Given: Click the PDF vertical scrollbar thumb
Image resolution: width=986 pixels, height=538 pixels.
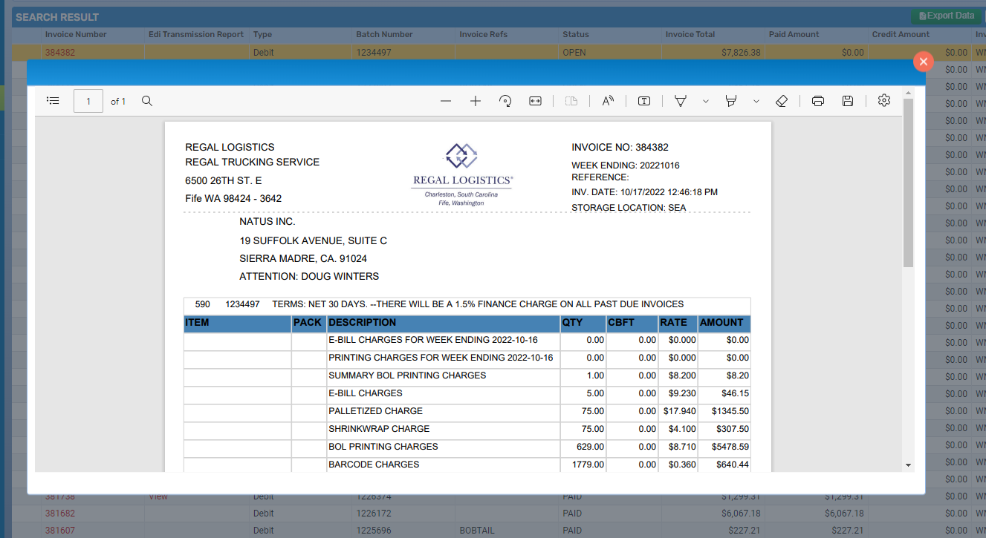Looking at the screenshot, I should pos(908,182).
